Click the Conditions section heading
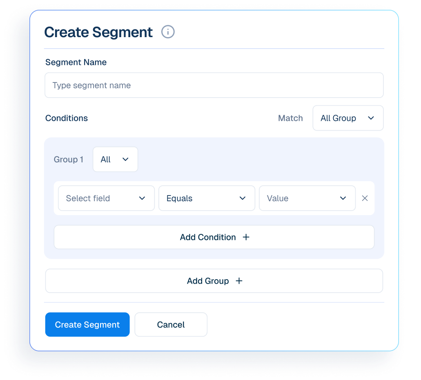421x380 pixels. pyautogui.click(x=66, y=118)
